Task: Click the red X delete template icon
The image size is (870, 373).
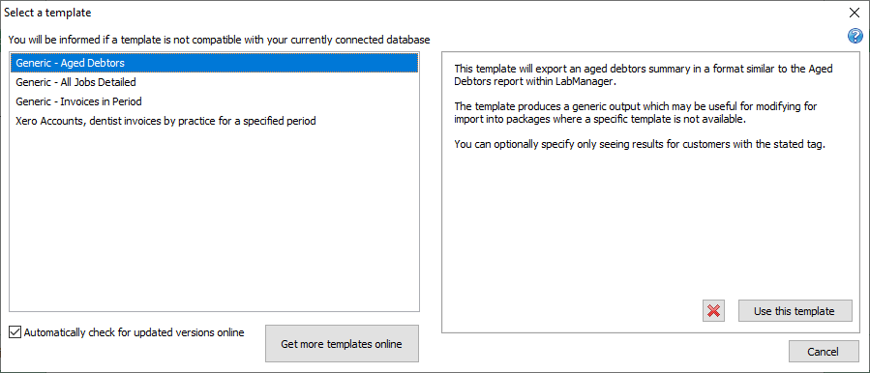Action: pos(714,311)
